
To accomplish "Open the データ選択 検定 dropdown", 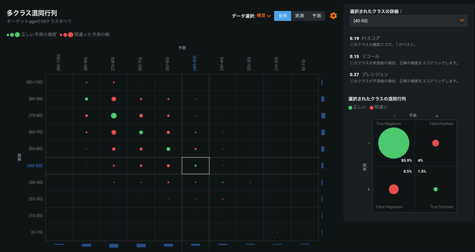I will pyautogui.click(x=264, y=16).
